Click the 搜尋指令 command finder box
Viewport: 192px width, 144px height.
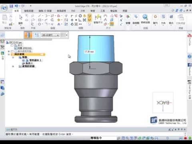click(x=96, y=138)
